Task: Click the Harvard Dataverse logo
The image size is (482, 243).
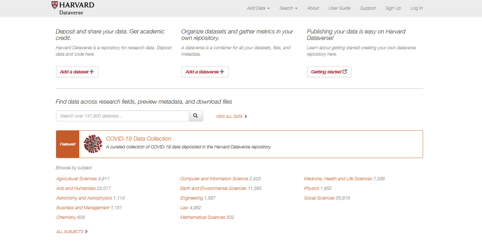Action: (73, 8)
